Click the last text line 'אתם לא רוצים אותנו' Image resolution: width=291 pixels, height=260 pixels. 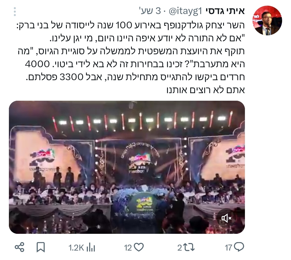206,90
